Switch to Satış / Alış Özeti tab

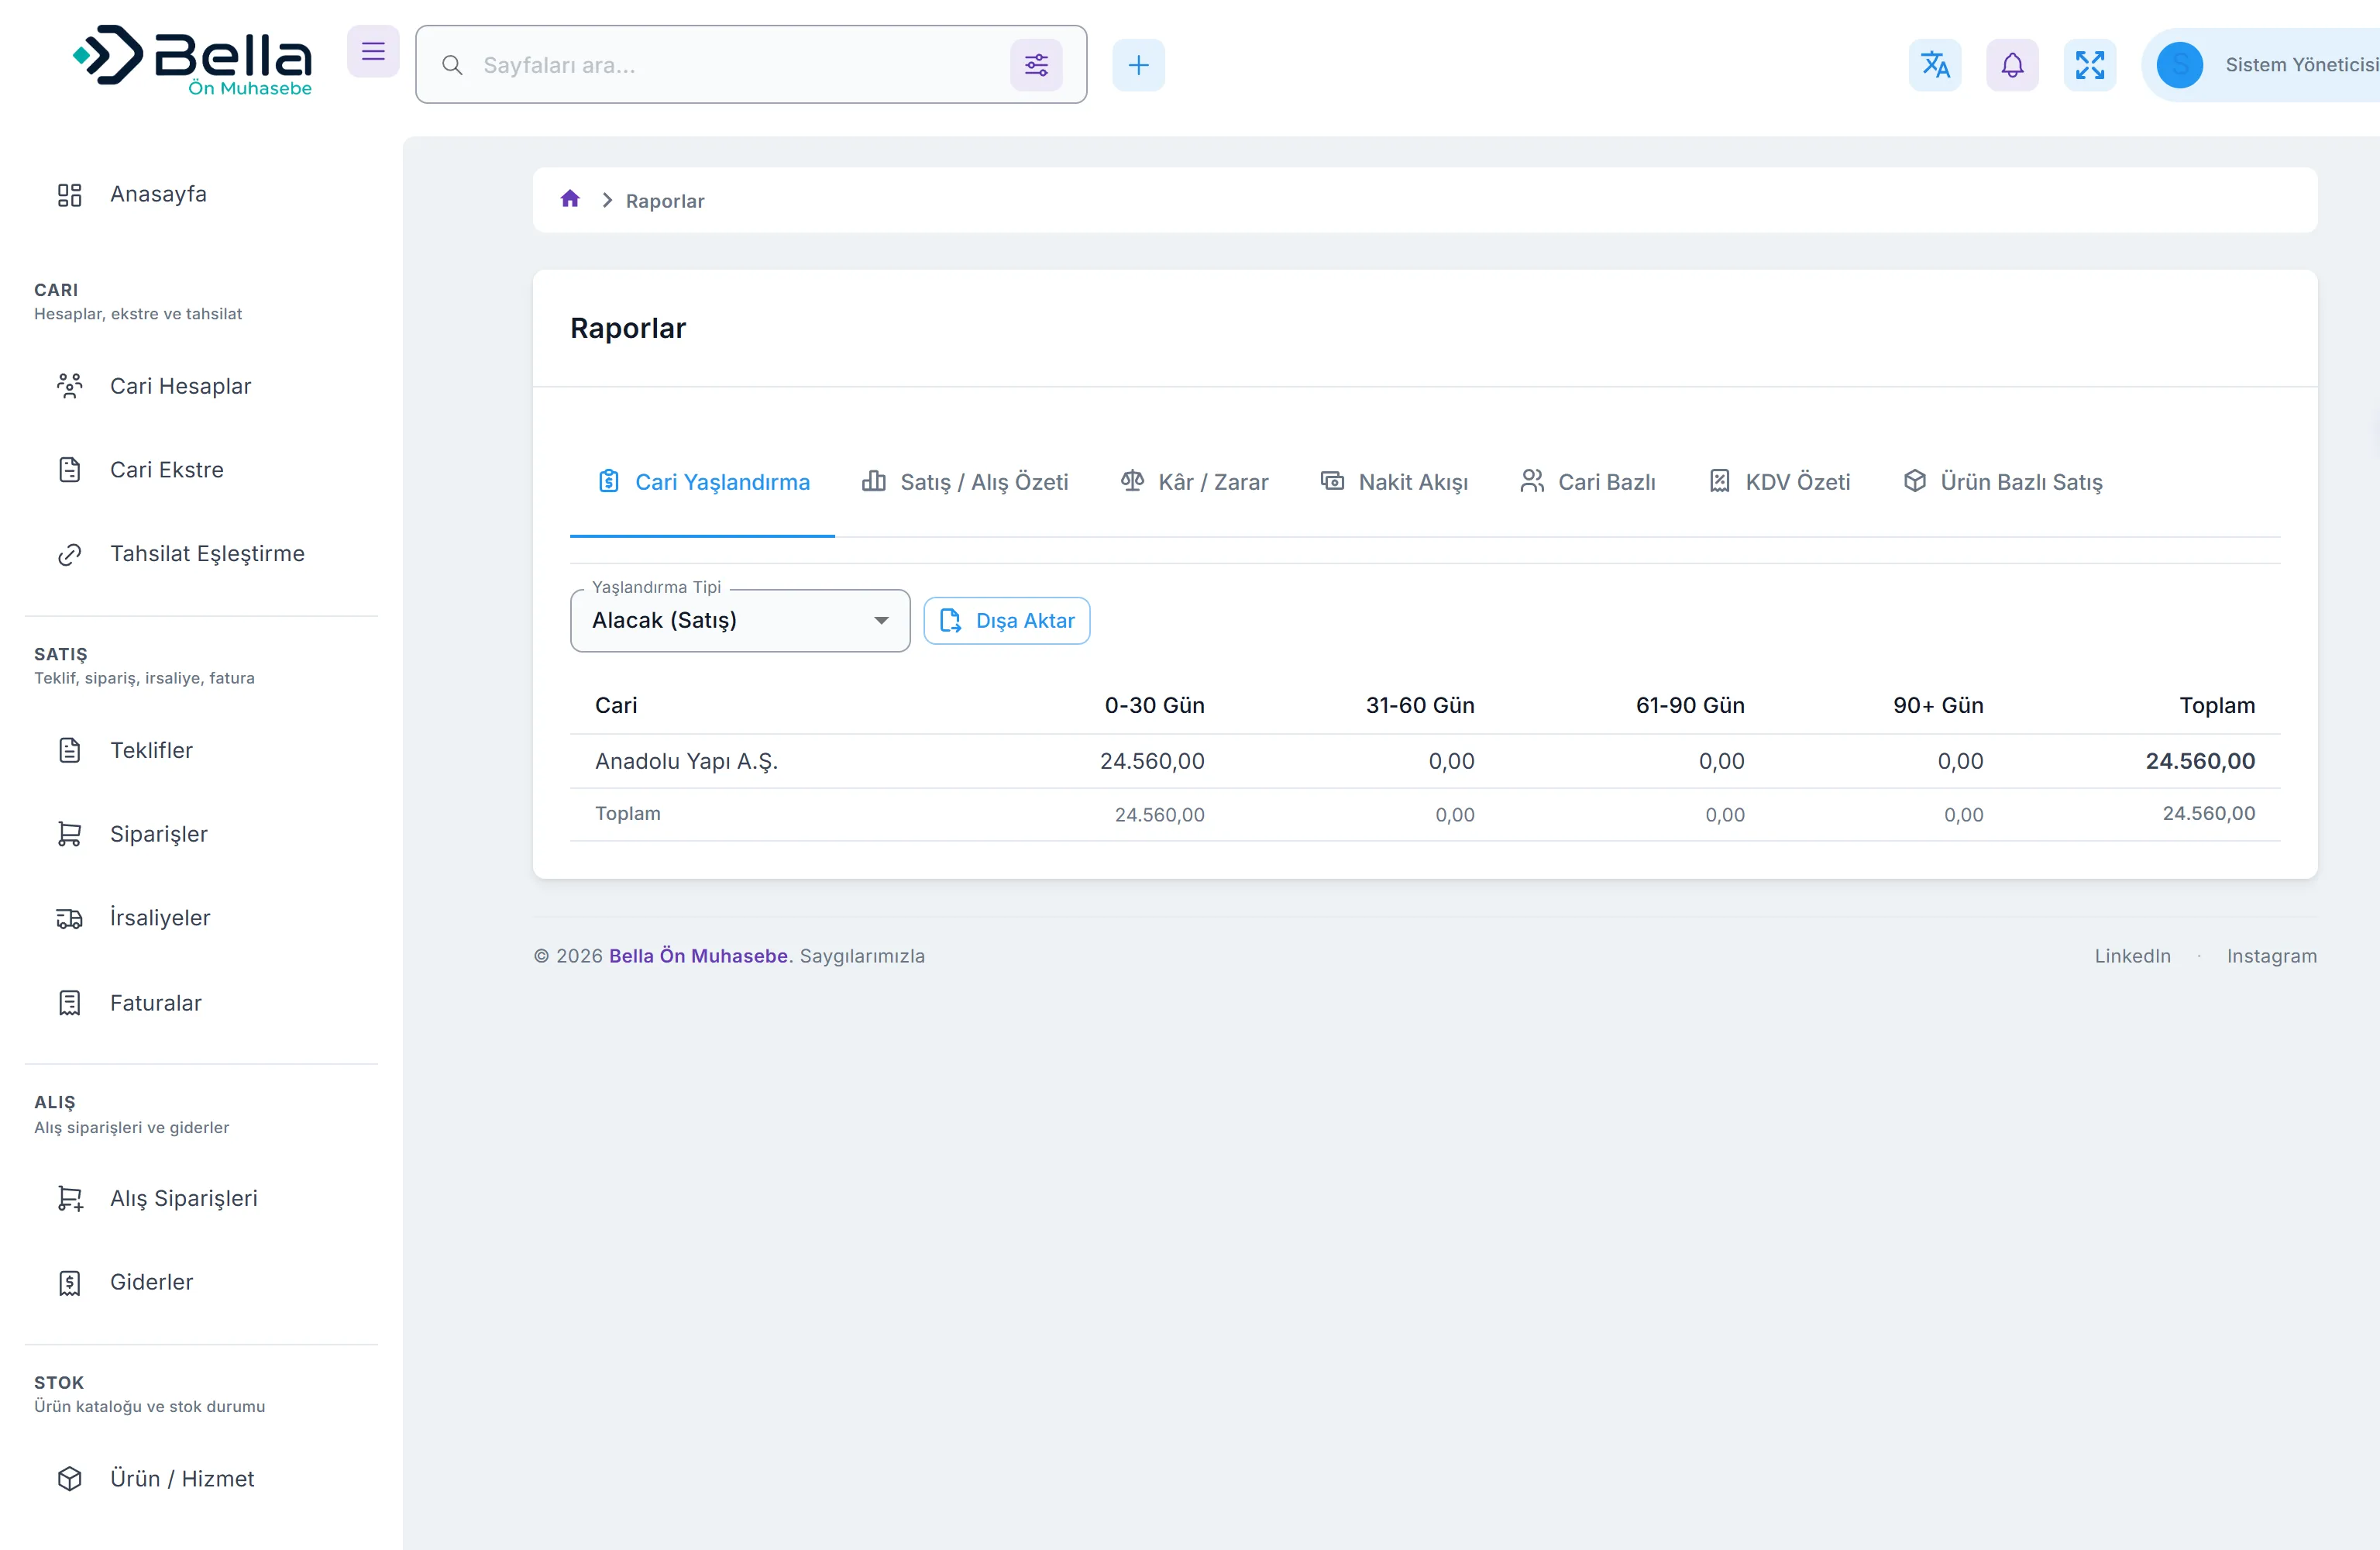tap(965, 482)
